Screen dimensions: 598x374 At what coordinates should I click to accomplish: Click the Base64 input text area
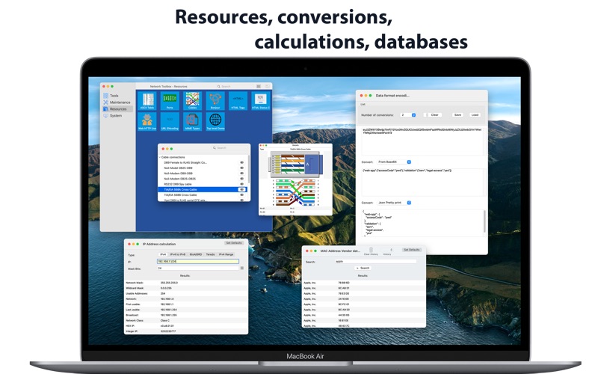coord(422,141)
